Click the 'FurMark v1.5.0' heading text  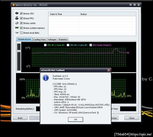(60, 76)
